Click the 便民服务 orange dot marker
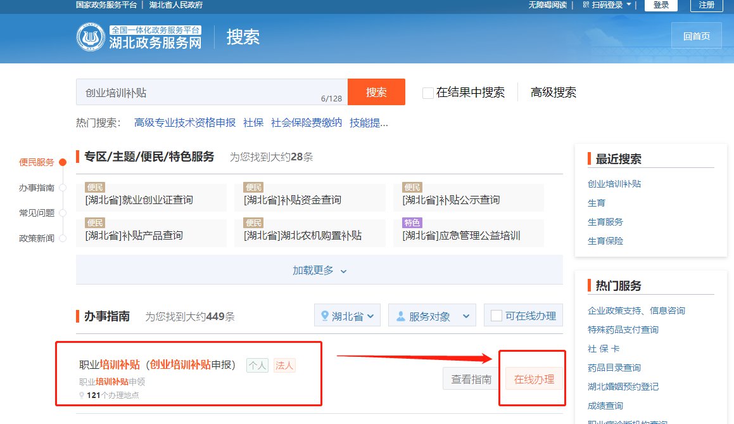Screen dimensions: 734x424 [x=63, y=162]
